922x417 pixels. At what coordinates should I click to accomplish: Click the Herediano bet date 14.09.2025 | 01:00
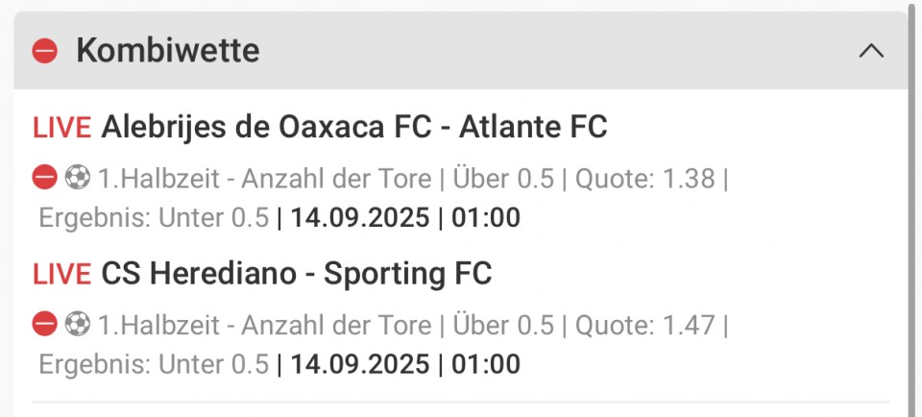[405, 364]
